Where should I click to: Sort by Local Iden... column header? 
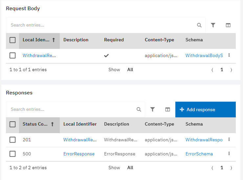(39, 41)
